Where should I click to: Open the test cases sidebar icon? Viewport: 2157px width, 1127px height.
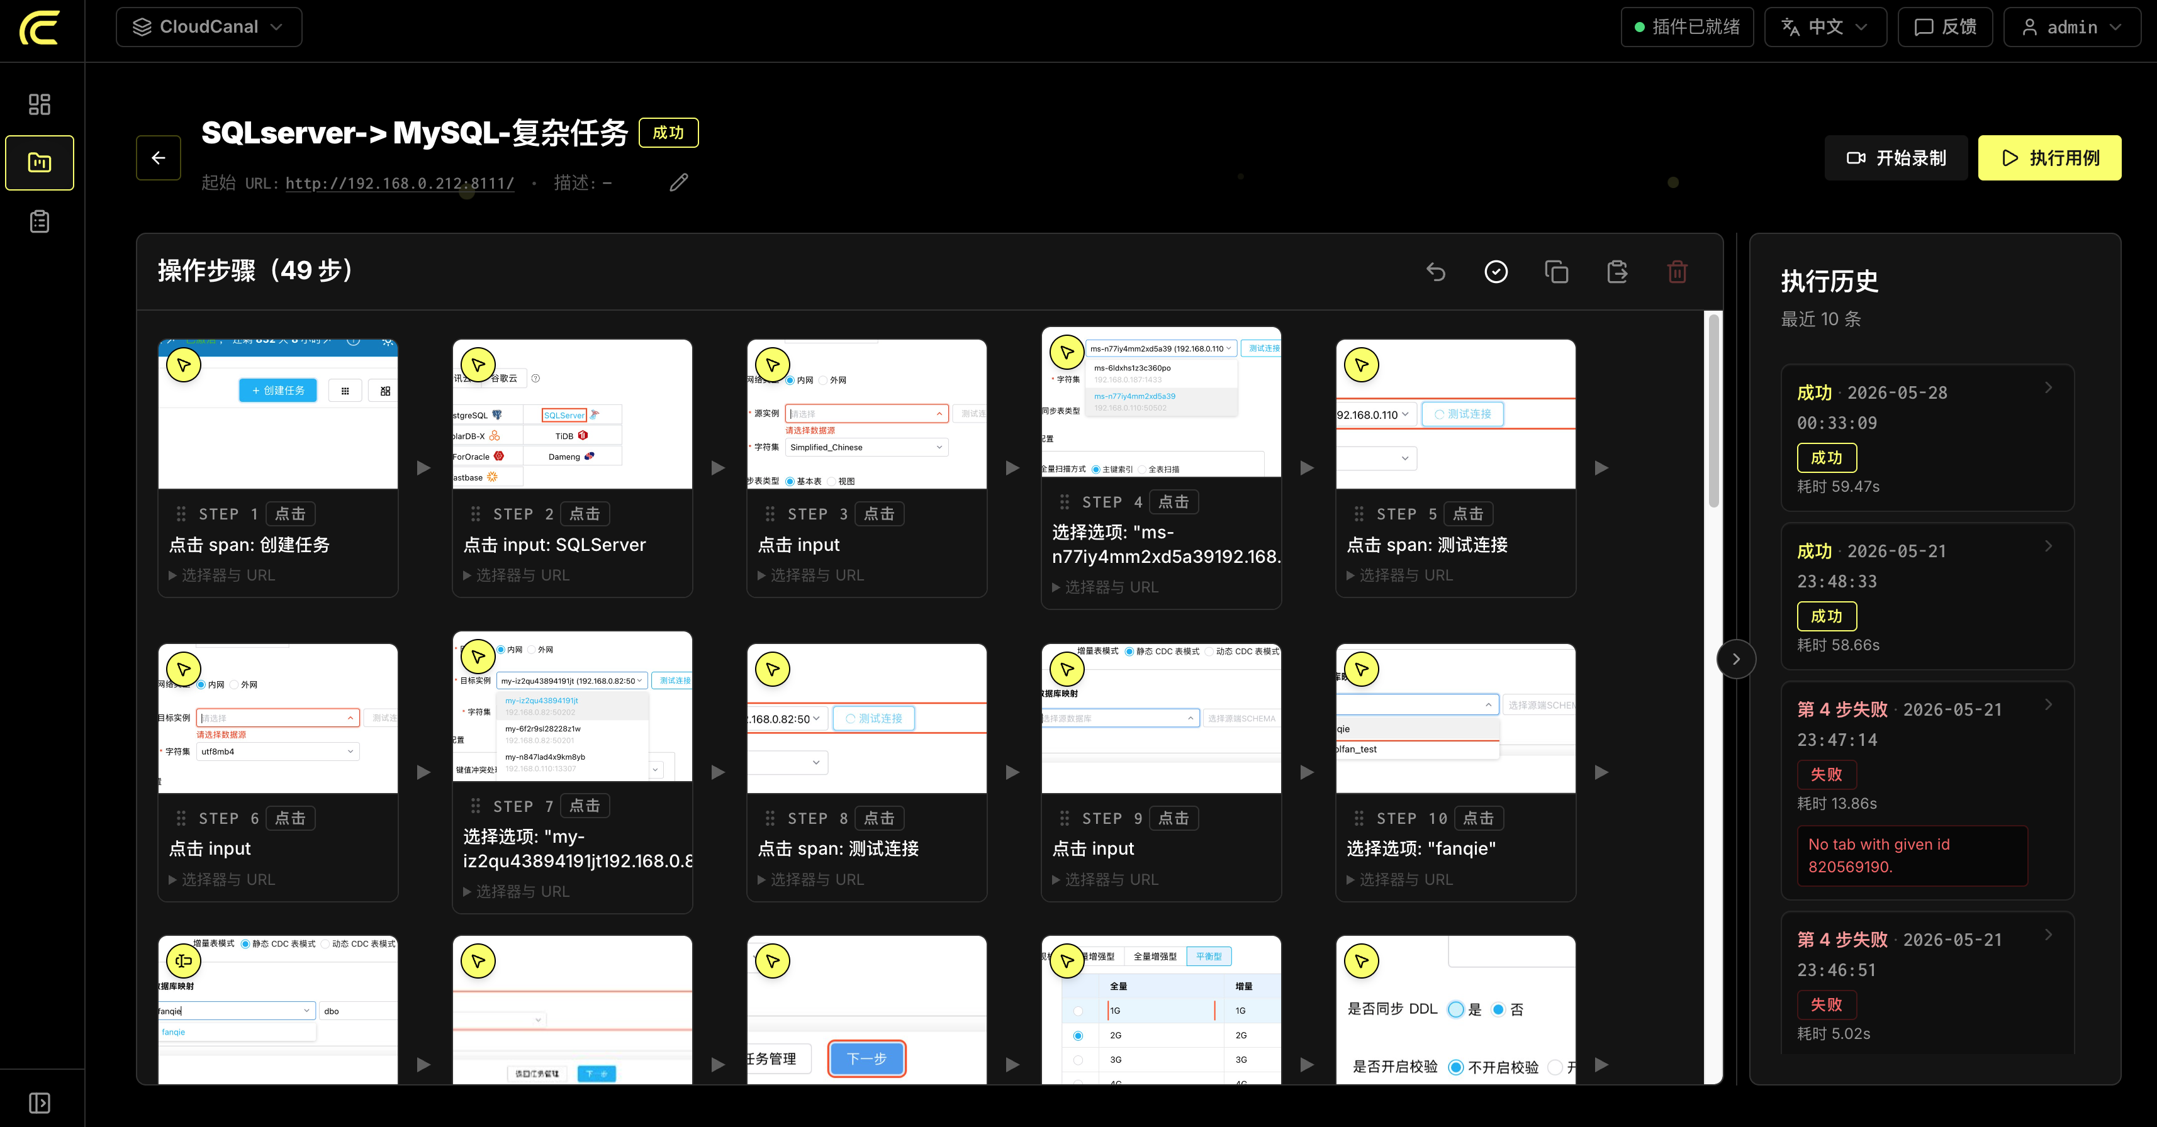40,162
